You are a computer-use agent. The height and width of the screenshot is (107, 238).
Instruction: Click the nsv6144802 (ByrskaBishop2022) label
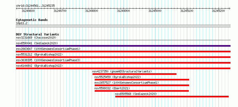39,66
